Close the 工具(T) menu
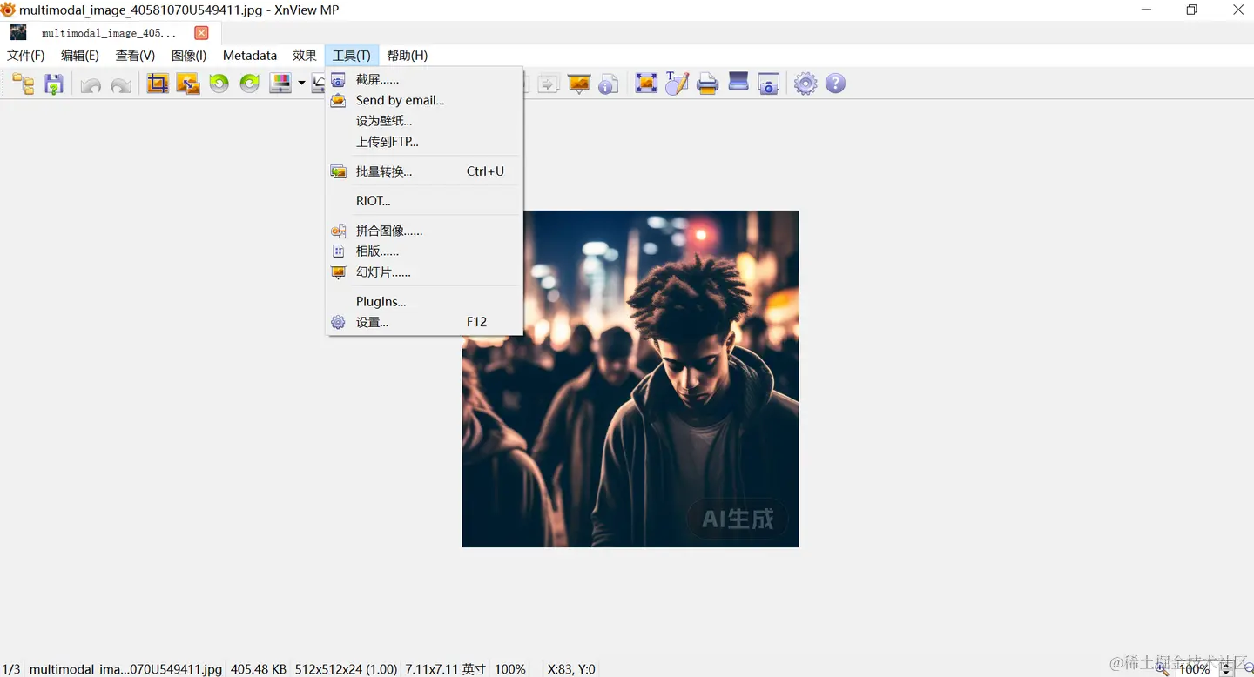Viewport: 1254px width, 677px height. [352, 56]
